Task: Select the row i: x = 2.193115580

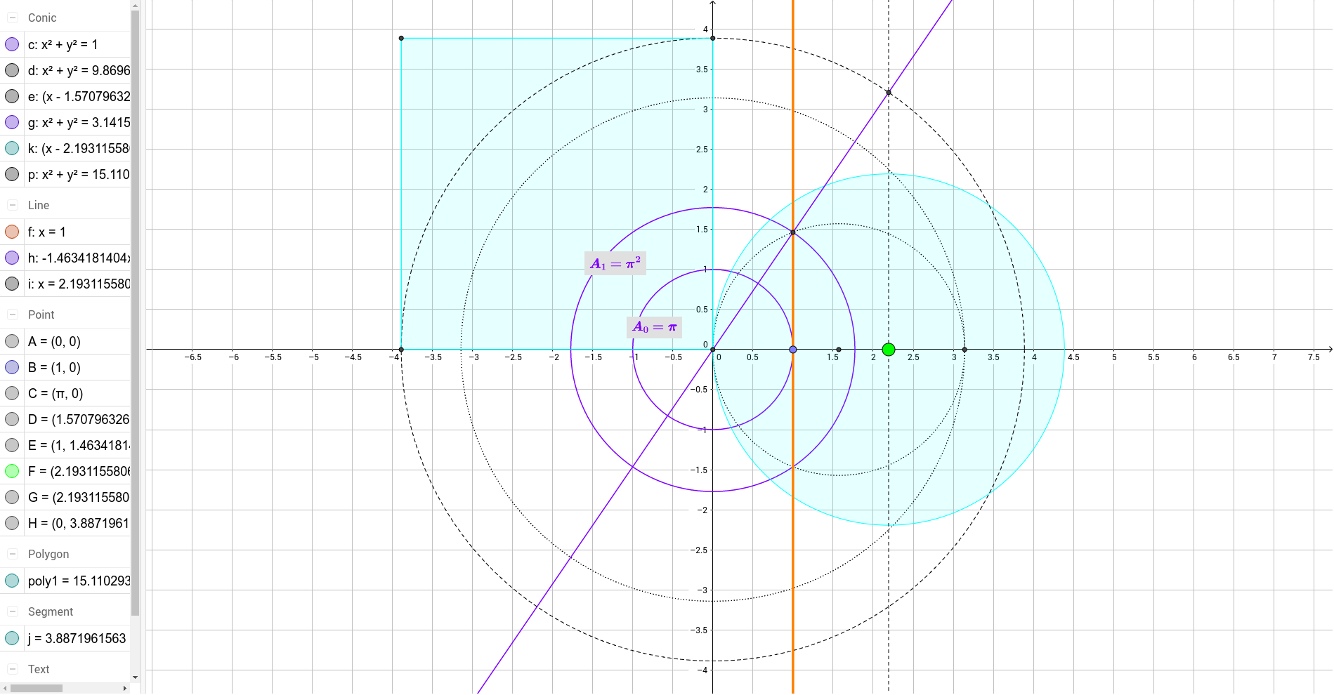Action: click(65, 284)
